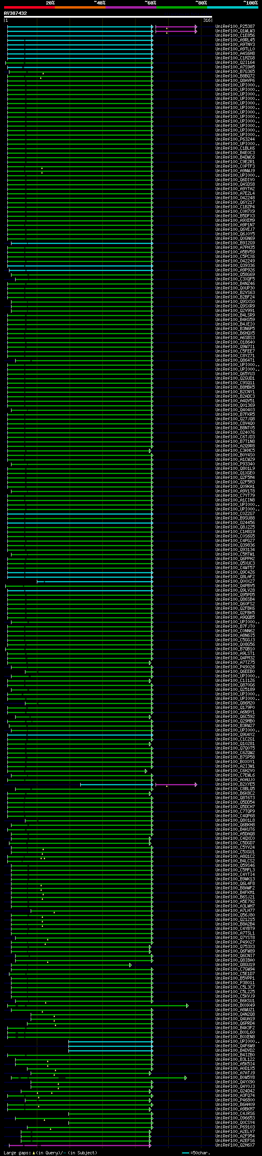Select UniRef100_C4QP68 label
The image size is (262, 1156).
pyautogui.click(x=235, y=815)
